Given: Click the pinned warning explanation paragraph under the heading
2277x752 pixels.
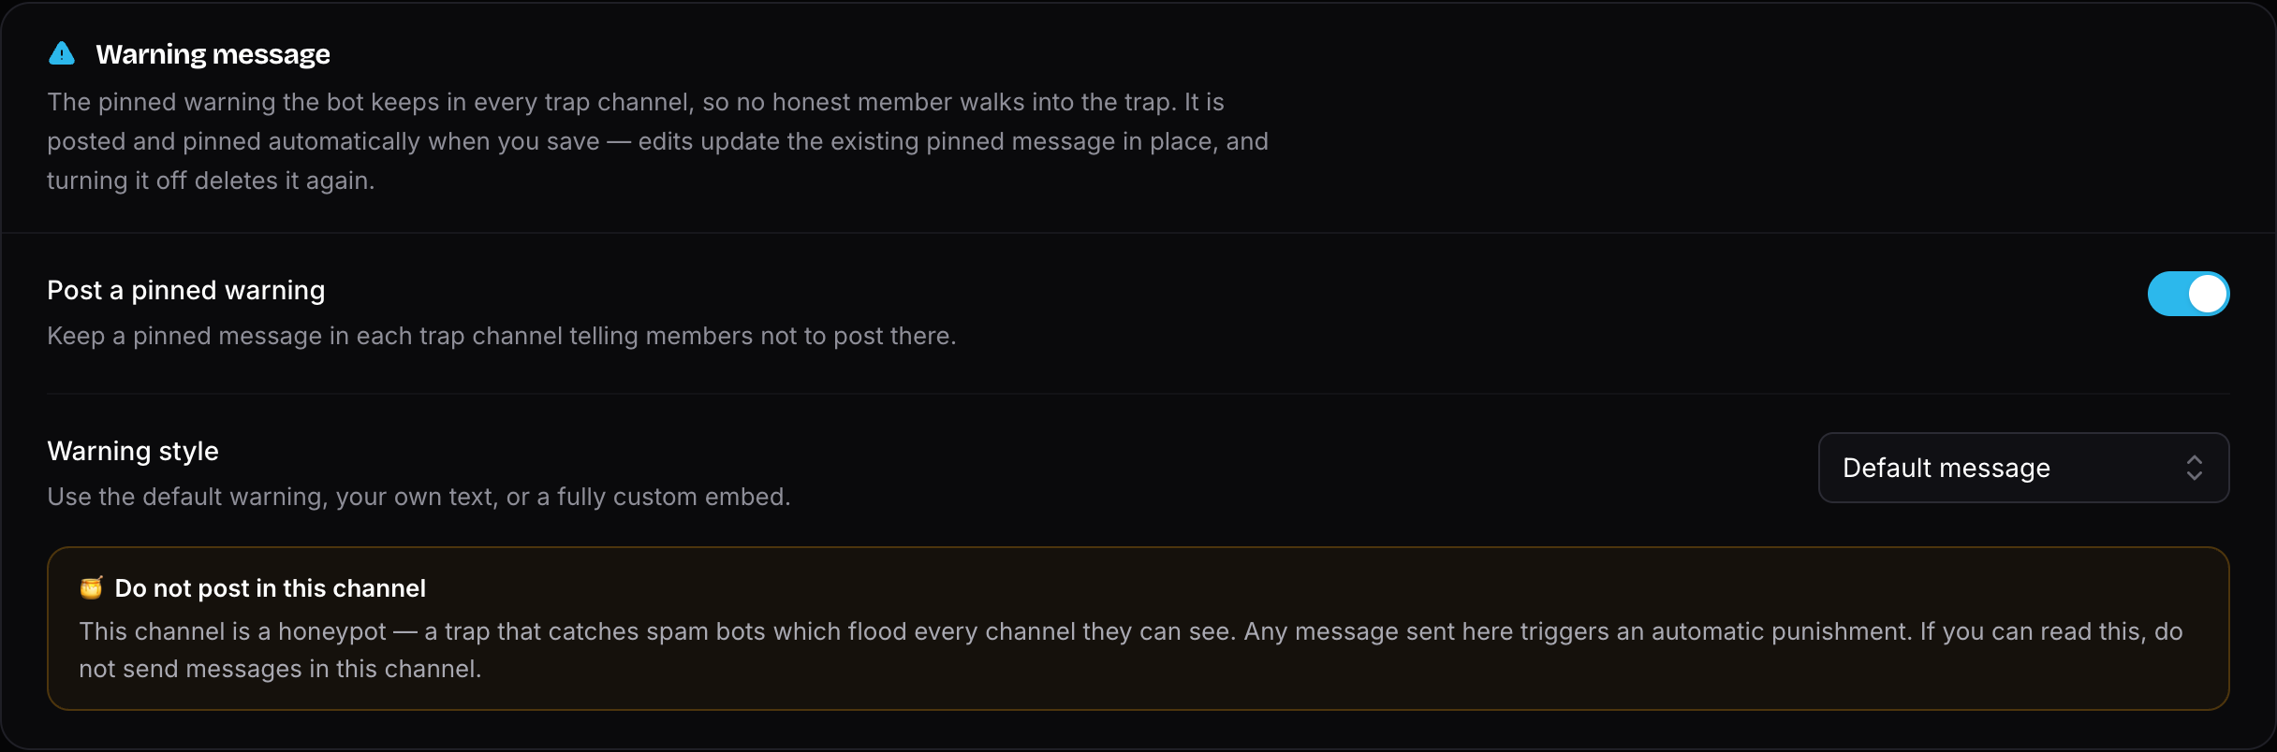Looking at the screenshot, I should (x=658, y=141).
